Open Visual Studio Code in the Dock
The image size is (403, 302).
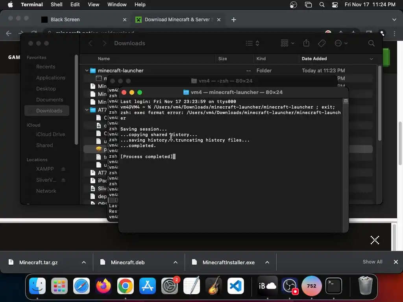236,286
